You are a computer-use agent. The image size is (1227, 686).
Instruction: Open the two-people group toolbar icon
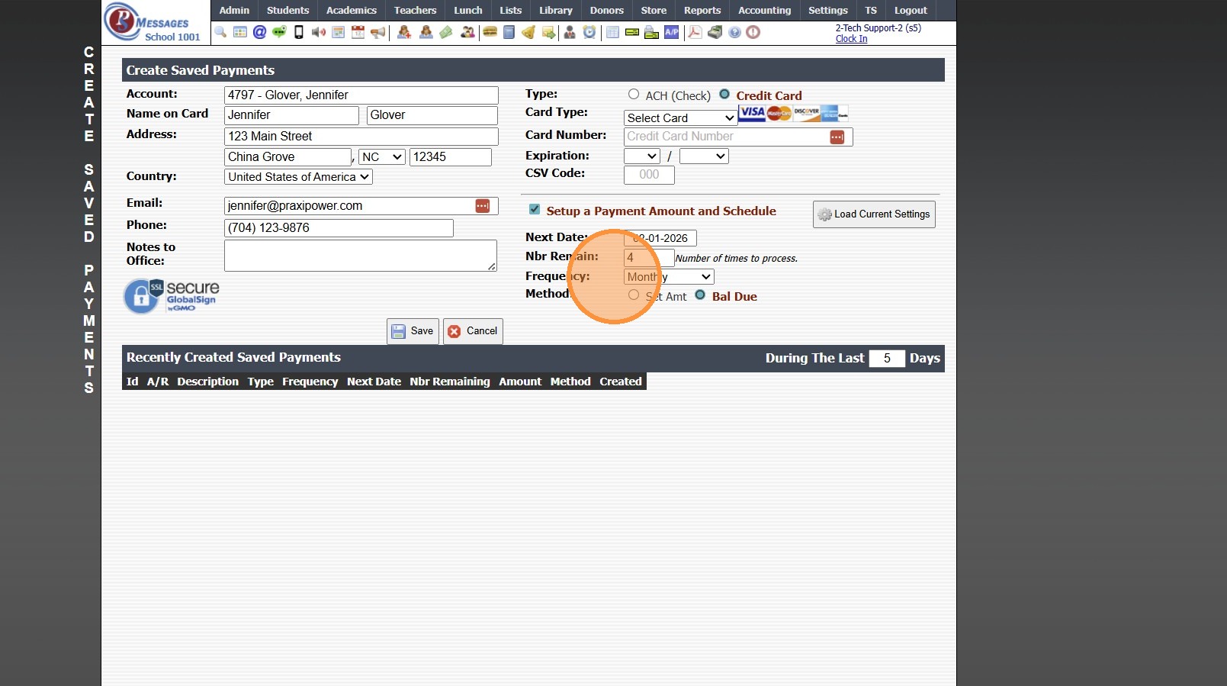pyautogui.click(x=467, y=32)
